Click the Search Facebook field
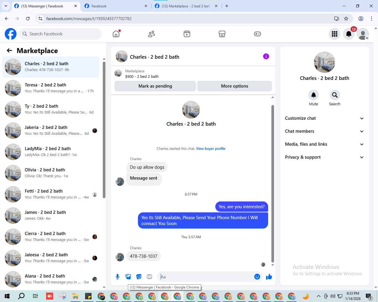 click(60, 34)
